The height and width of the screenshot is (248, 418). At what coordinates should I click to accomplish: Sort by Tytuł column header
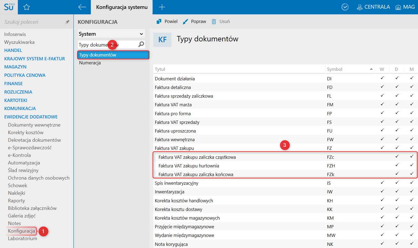(x=239, y=69)
